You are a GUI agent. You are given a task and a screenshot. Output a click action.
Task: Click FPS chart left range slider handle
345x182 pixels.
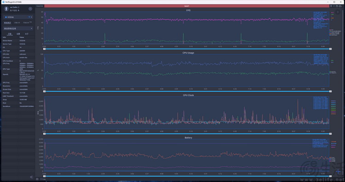coord(45,49)
